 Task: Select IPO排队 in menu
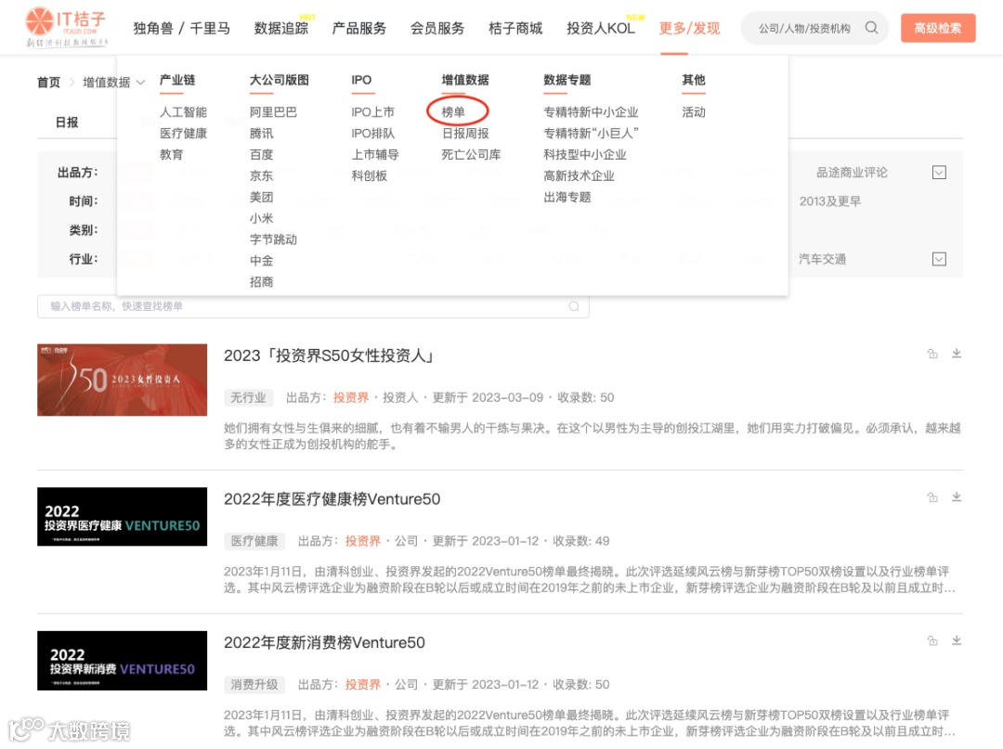[x=373, y=133]
